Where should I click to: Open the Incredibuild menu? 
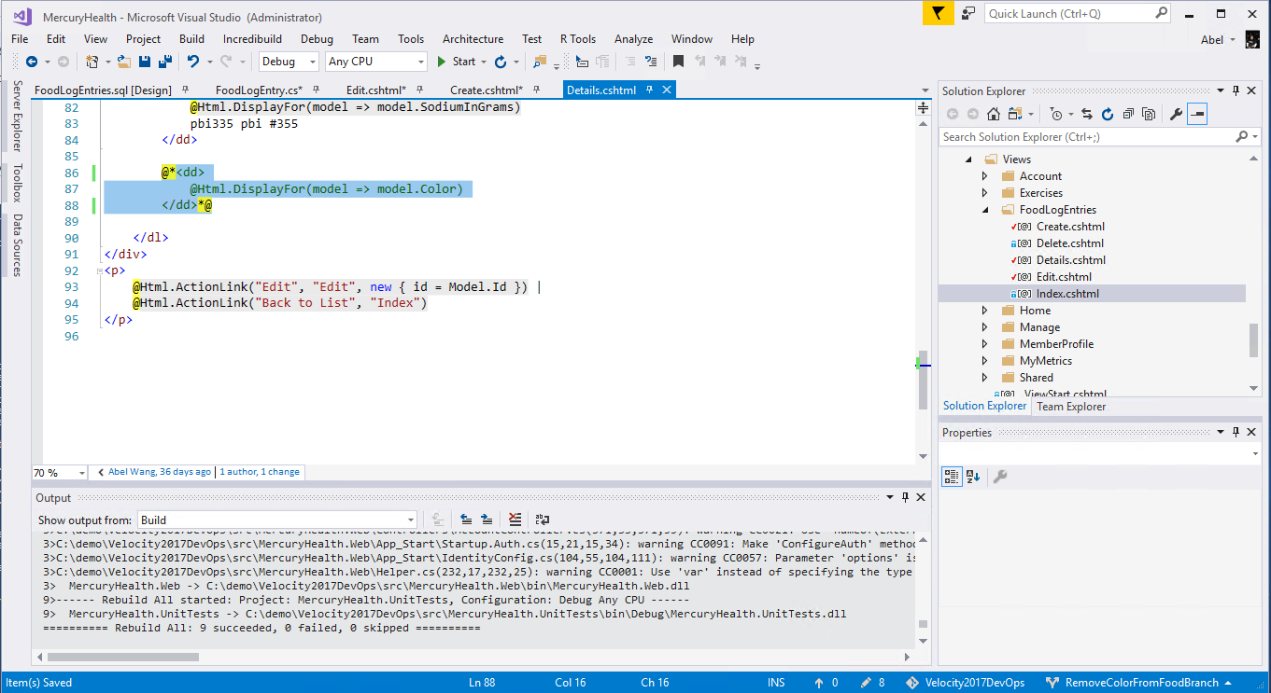pos(252,39)
